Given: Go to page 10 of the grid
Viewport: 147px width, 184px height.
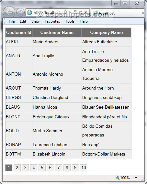Looking at the screenshot, I should click(84, 168).
